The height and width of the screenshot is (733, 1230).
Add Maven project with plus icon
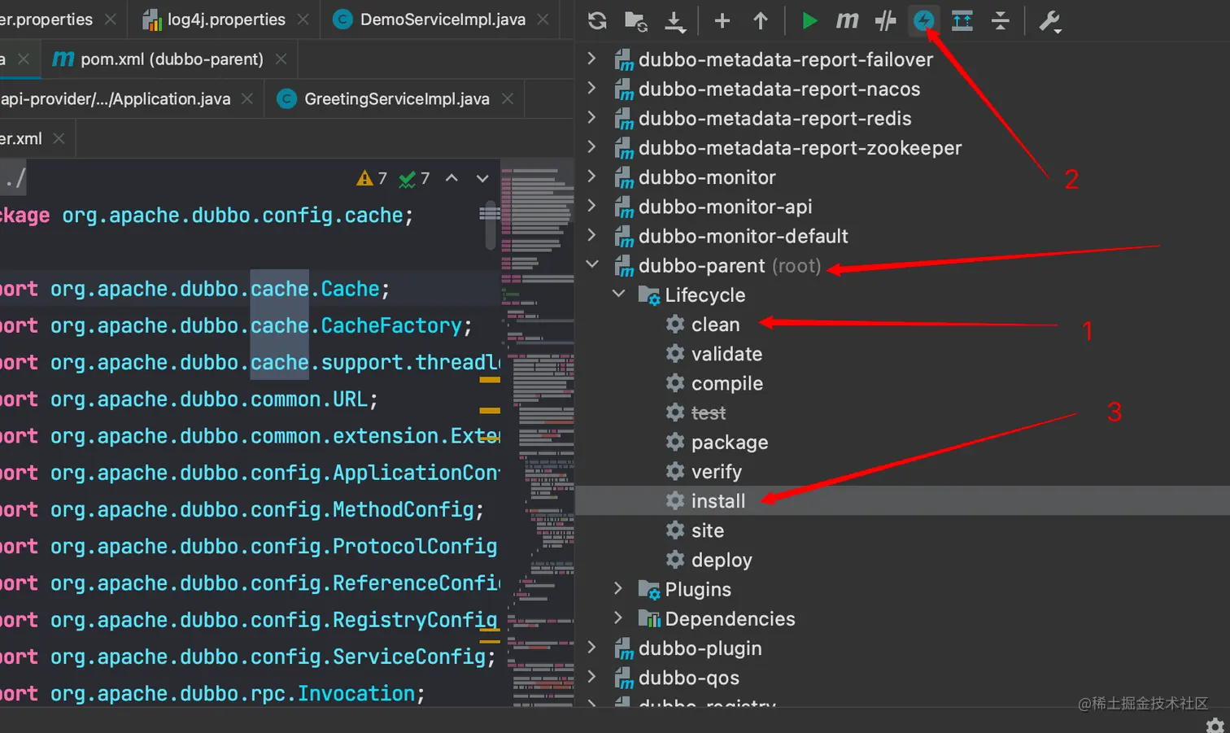tap(722, 20)
